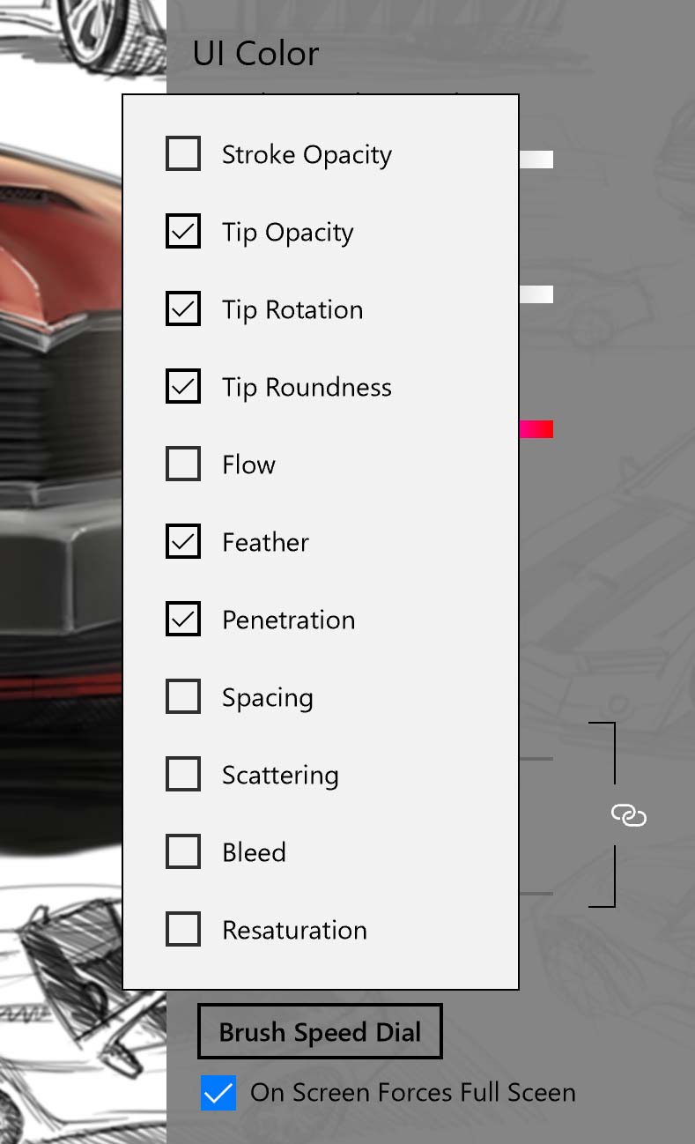This screenshot has width=695, height=1144.
Task: Turn off the Penetration option
Action: click(183, 619)
